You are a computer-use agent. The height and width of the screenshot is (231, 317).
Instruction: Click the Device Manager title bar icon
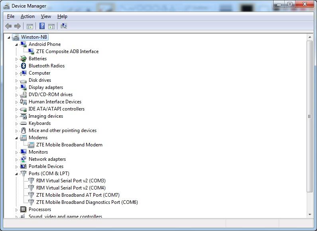(6, 6)
